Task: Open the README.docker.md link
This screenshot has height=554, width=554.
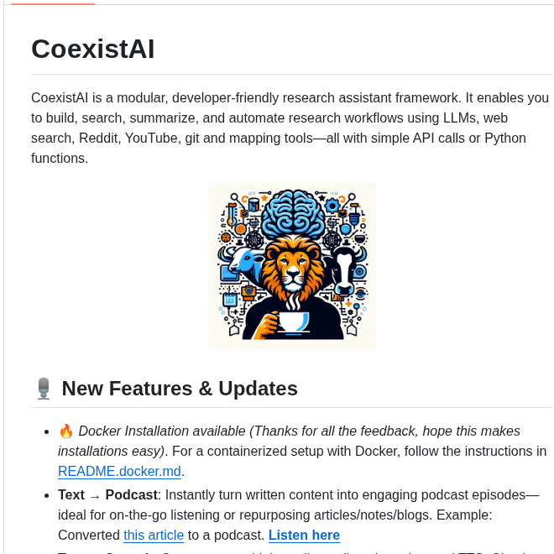Action: [119, 471]
